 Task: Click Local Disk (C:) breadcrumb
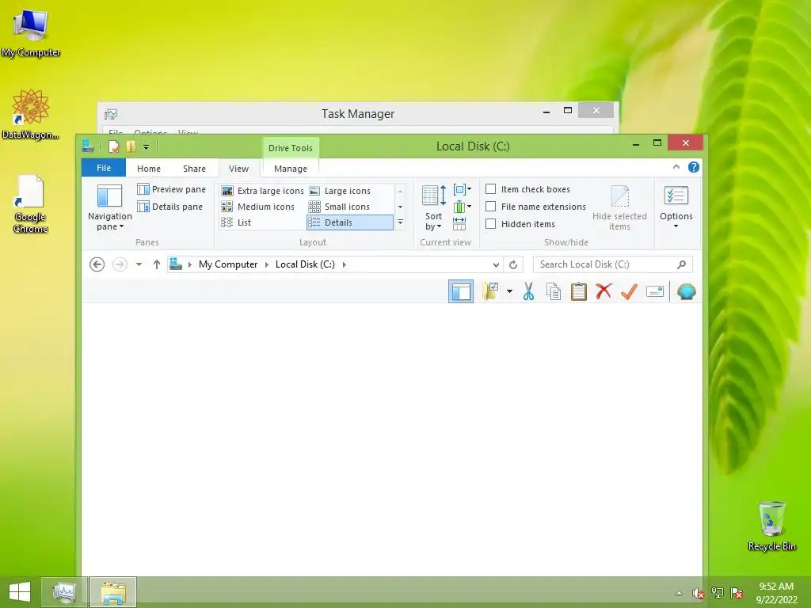point(305,264)
